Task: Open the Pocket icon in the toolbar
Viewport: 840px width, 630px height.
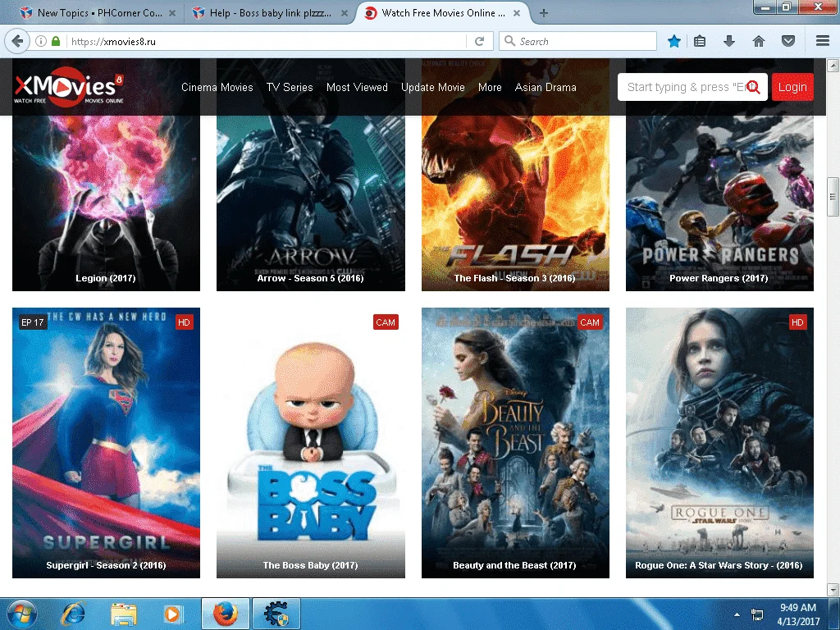Action: pos(788,41)
